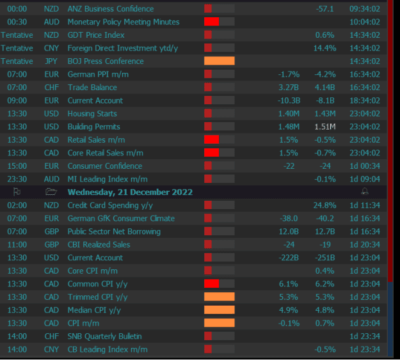This screenshot has height=360, width=400.
Task: Select Trimmed CPI y/y event
Action: 97,297
